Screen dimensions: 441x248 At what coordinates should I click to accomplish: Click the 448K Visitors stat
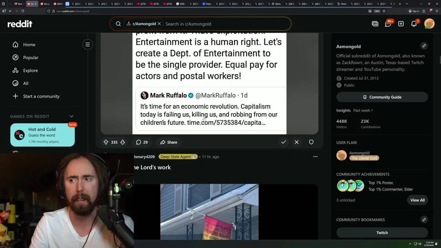click(342, 124)
